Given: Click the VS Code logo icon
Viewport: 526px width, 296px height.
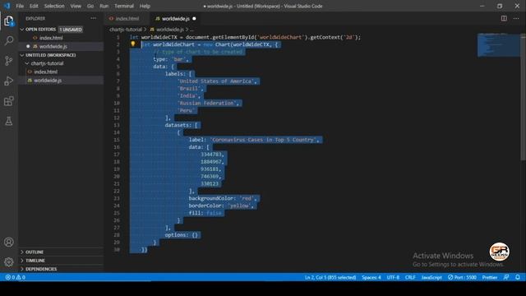Looking at the screenshot, I should pyautogui.click(x=7, y=6).
